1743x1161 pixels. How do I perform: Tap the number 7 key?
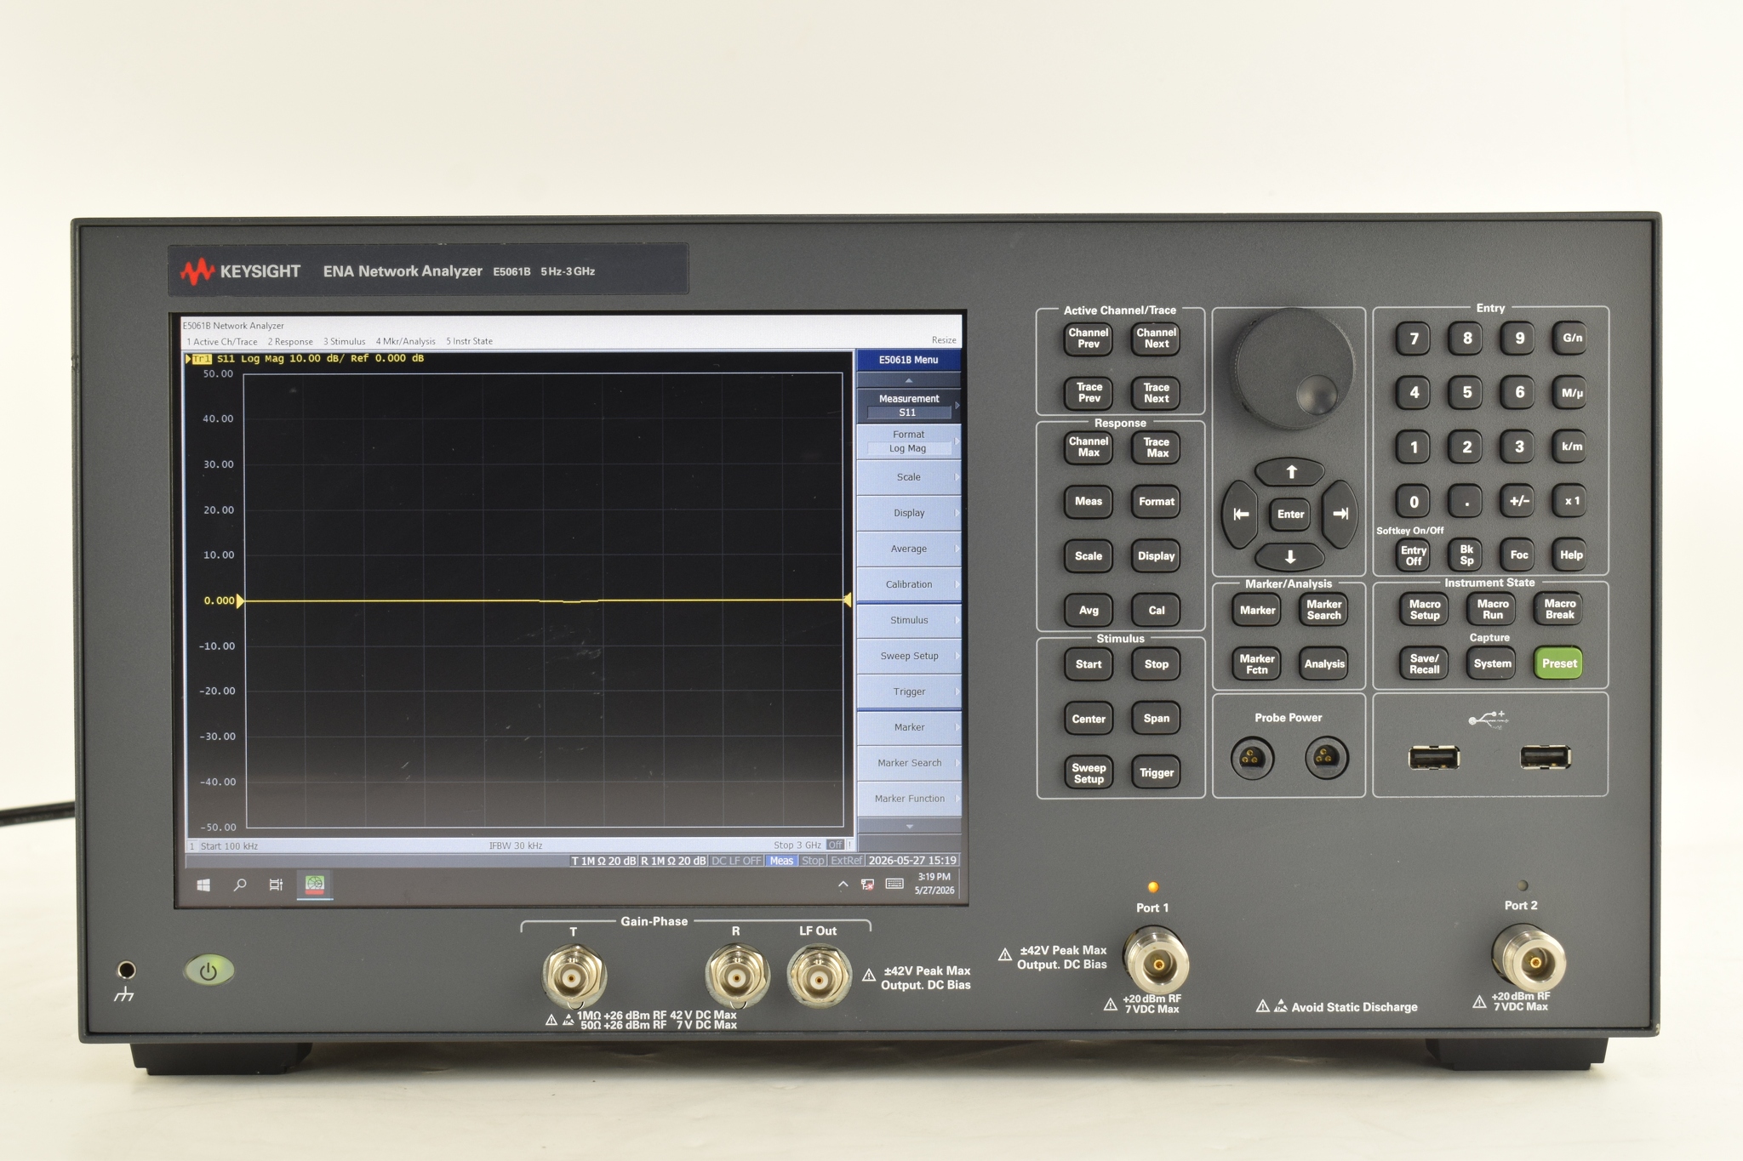pyautogui.click(x=1414, y=339)
